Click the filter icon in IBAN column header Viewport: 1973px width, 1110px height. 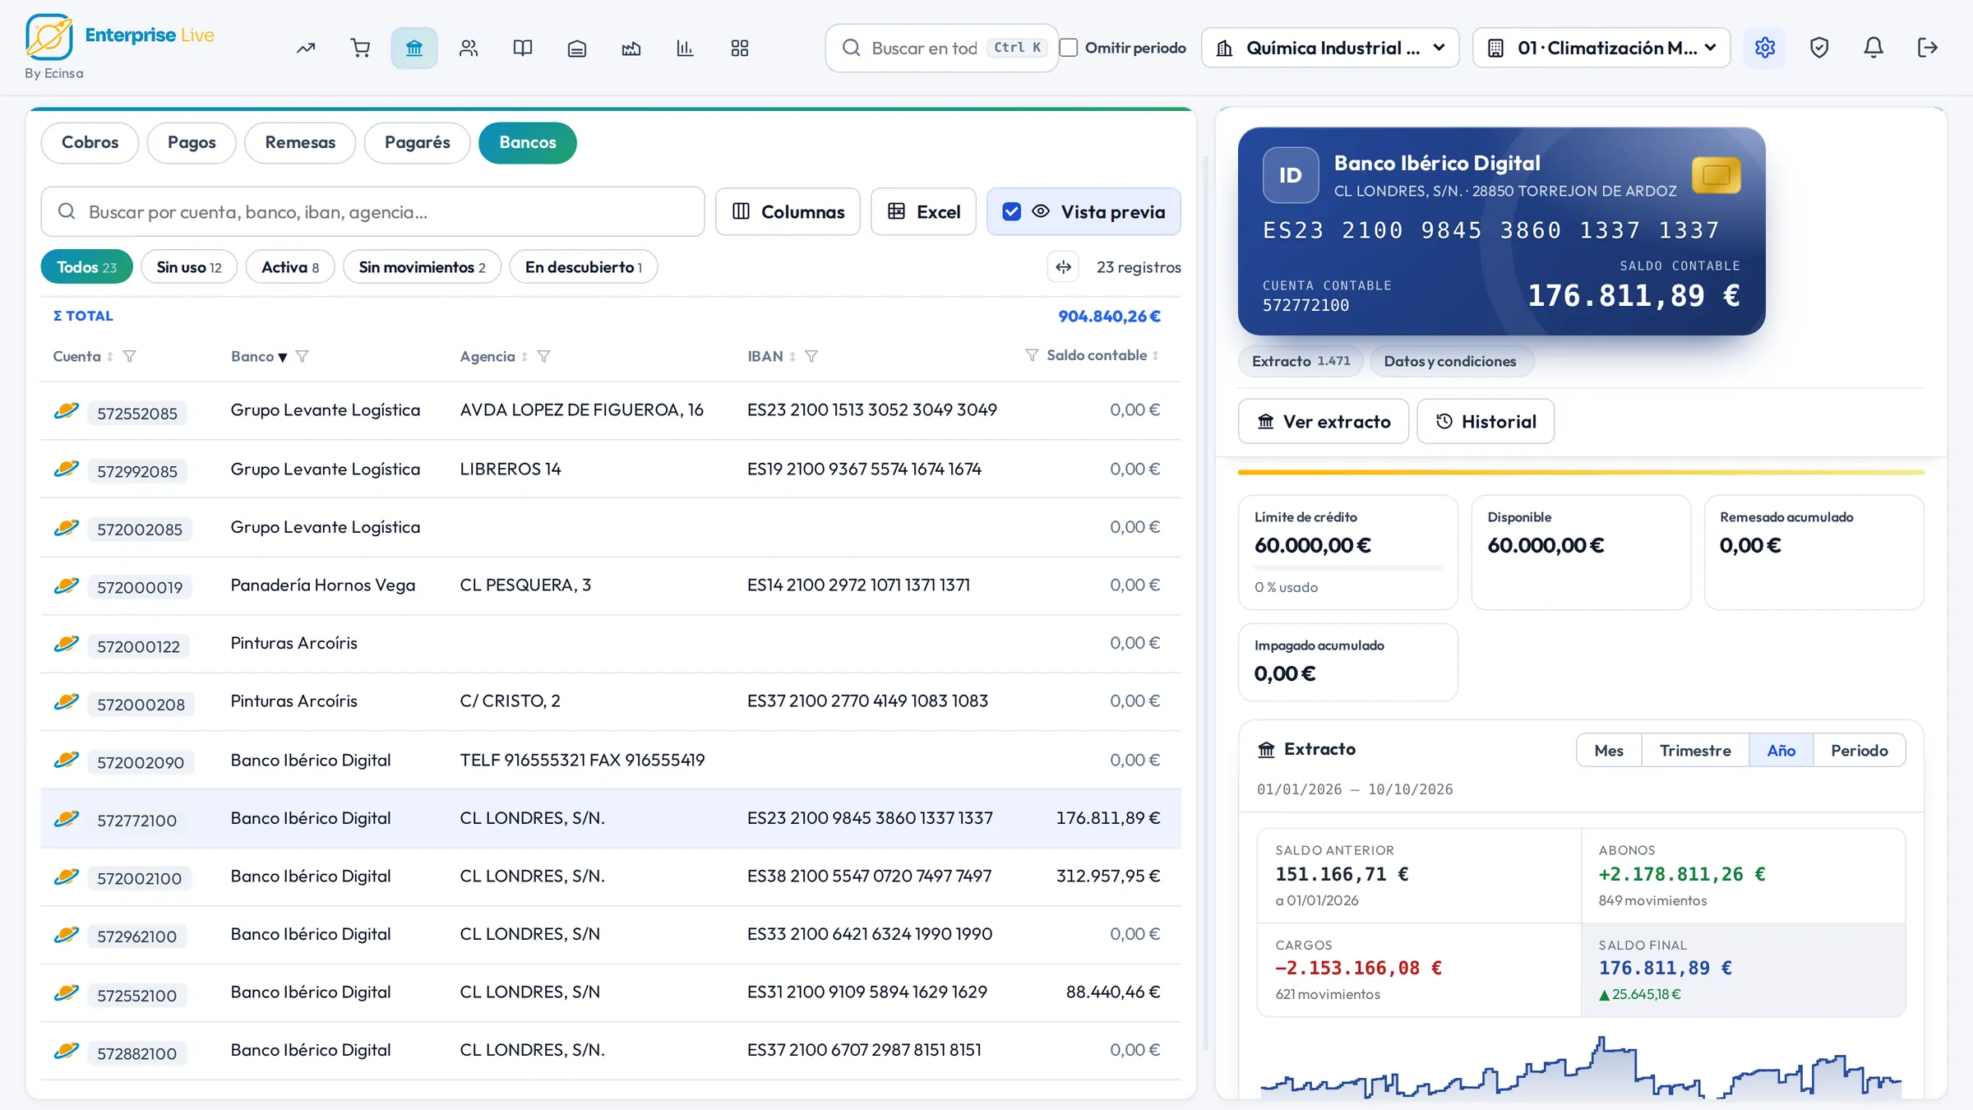(x=811, y=356)
